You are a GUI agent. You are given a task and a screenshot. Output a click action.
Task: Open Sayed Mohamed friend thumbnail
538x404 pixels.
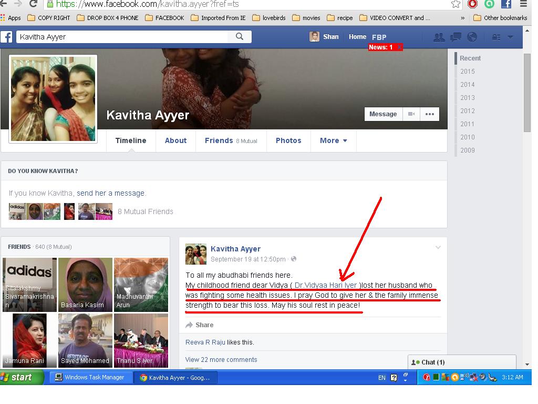86,340
